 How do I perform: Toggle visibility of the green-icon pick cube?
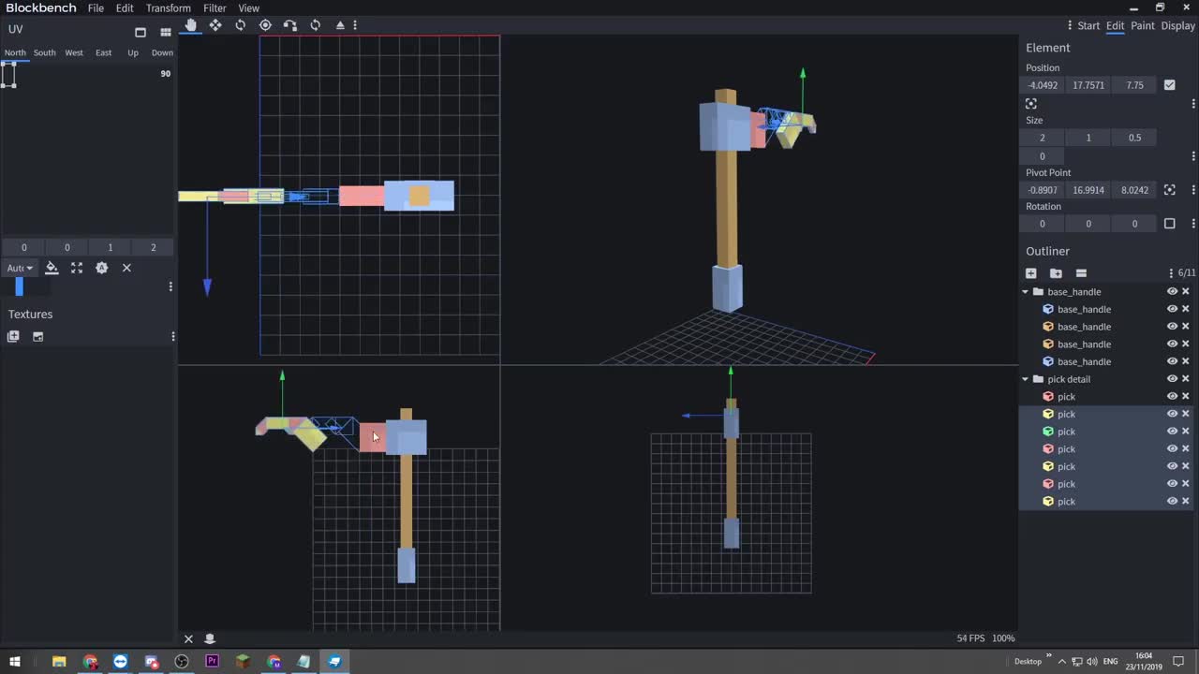pyautogui.click(x=1172, y=432)
